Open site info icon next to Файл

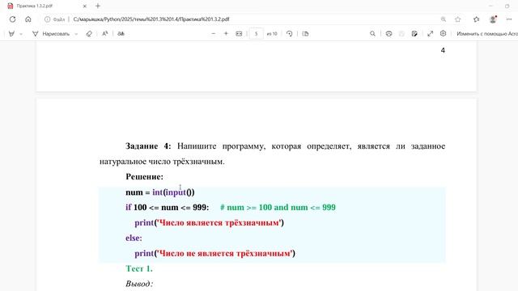(x=47, y=19)
